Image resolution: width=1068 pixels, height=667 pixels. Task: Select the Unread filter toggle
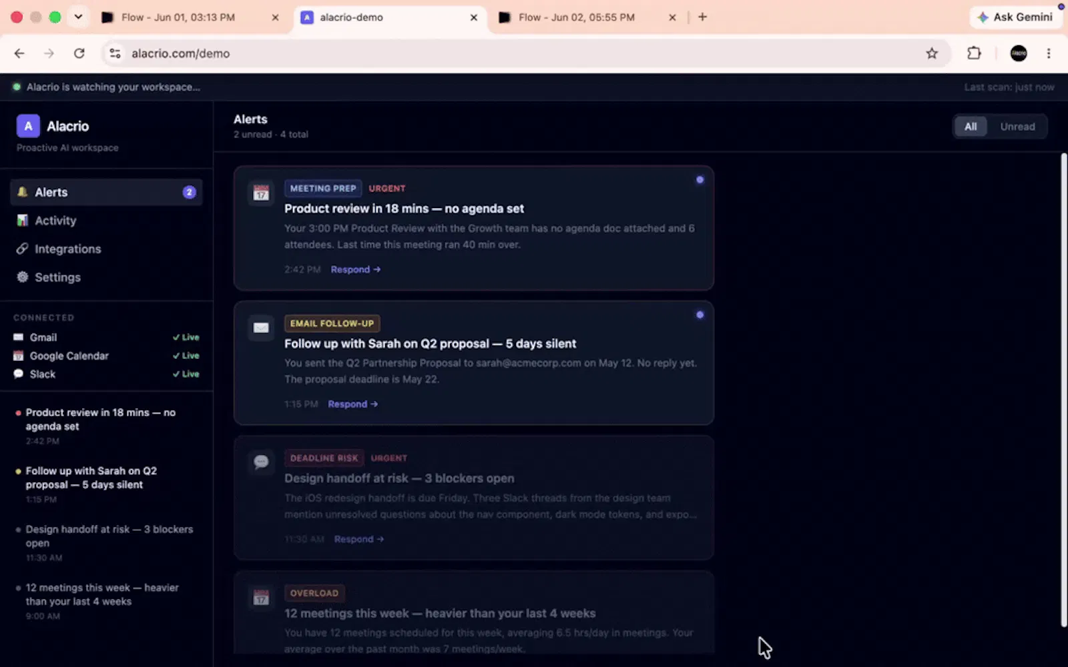pyautogui.click(x=1017, y=127)
